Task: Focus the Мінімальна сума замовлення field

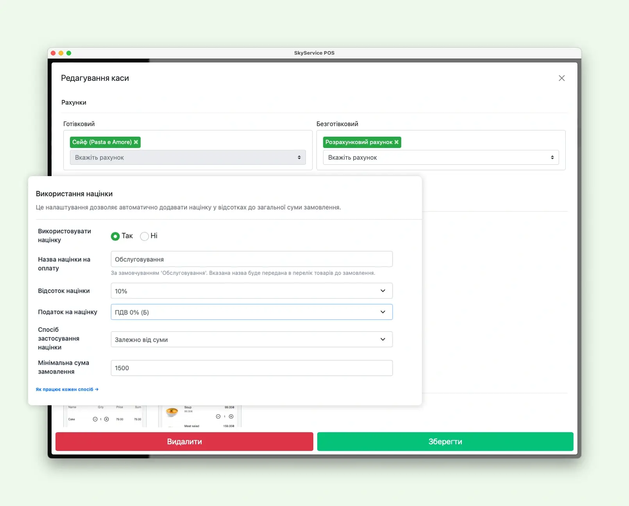Action: (252, 368)
